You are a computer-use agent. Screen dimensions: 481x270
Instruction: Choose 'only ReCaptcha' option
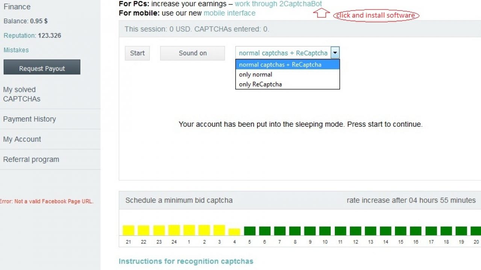pos(260,84)
